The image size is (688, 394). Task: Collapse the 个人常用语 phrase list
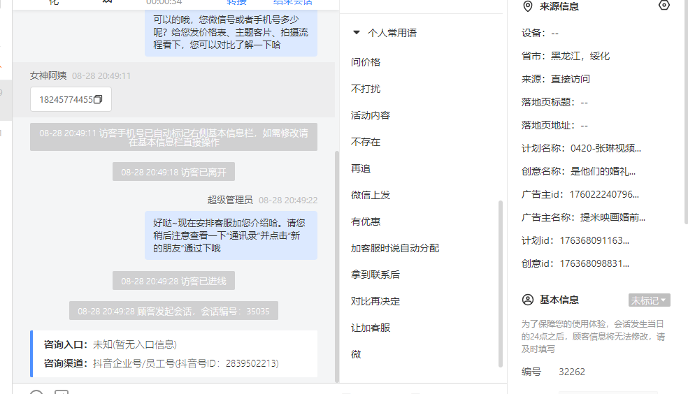pyautogui.click(x=357, y=32)
